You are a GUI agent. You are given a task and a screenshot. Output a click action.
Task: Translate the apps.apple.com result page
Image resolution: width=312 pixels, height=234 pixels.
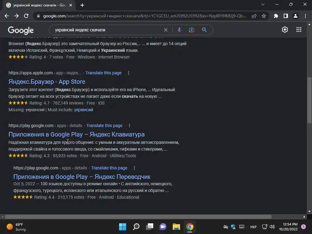(104, 73)
